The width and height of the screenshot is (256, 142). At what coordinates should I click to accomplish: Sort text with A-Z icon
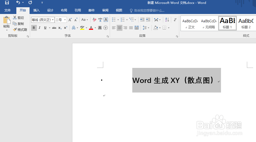click(x=167, y=20)
